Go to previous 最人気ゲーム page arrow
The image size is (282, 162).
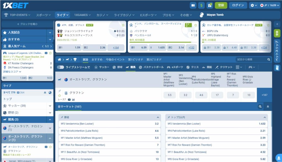(43, 46)
